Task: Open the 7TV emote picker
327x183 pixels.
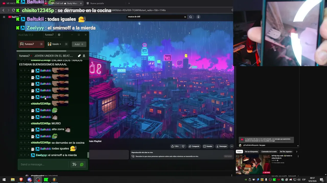Action: pyautogui.click(x=74, y=164)
